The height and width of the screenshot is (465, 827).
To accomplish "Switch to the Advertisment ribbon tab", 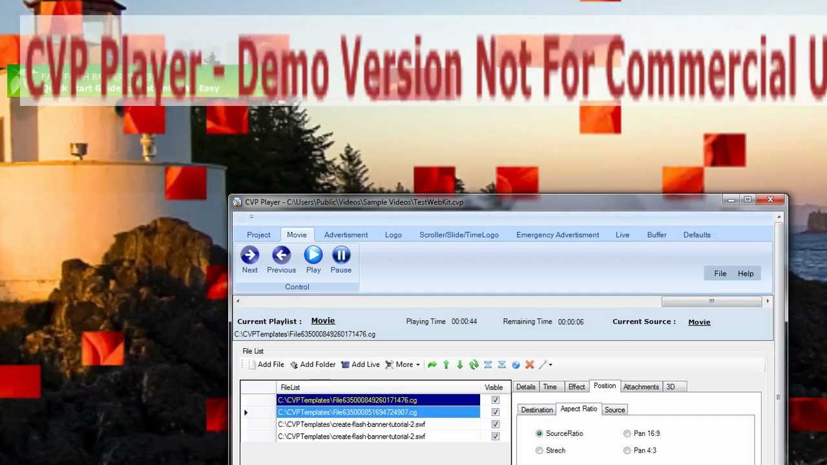I will (346, 235).
